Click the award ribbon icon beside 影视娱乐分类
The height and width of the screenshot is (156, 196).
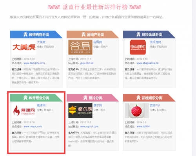[138, 98]
